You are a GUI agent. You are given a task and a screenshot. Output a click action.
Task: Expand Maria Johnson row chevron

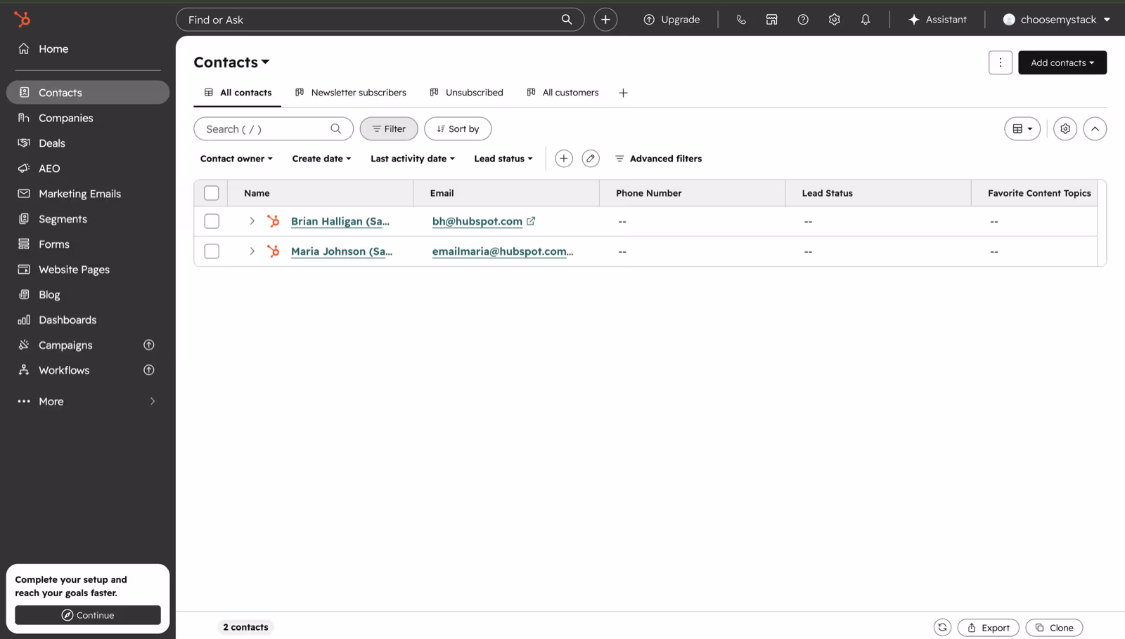[252, 251]
